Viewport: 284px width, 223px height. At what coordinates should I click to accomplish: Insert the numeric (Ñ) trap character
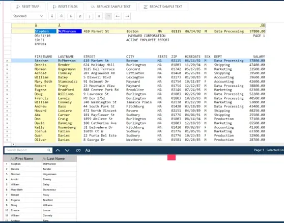pos(62,16)
